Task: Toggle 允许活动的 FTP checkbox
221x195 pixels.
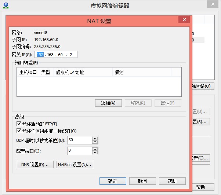Action: pos(19,124)
